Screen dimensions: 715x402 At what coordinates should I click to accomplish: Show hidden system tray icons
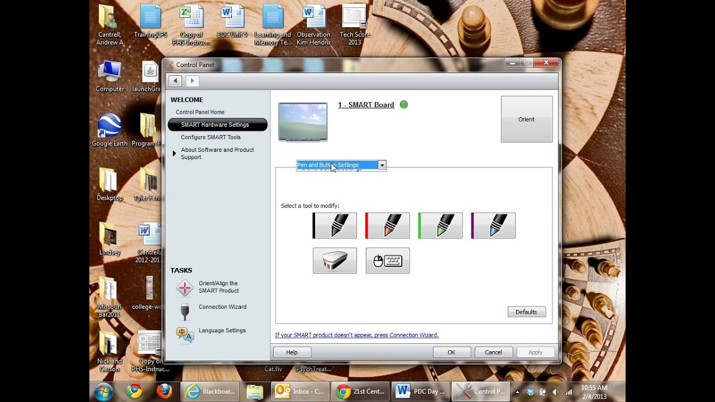pos(517,392)
